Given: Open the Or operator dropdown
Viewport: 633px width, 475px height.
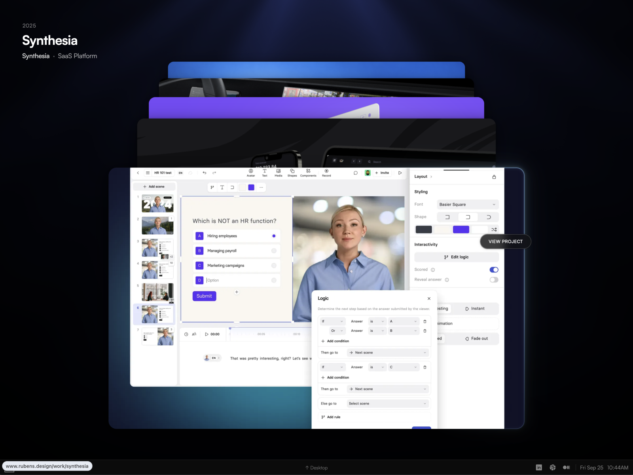Looking at the screenshot, I should (x=337, y=331).
